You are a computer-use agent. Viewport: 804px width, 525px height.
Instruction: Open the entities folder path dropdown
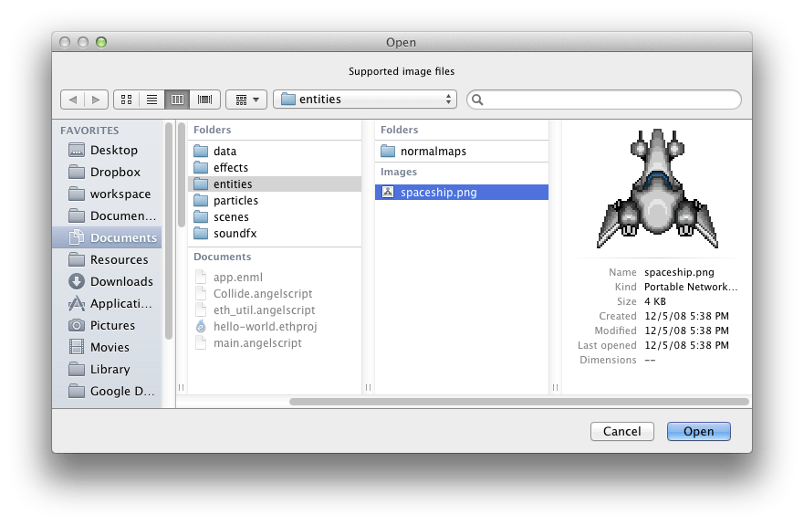click(x=365, y=99)
